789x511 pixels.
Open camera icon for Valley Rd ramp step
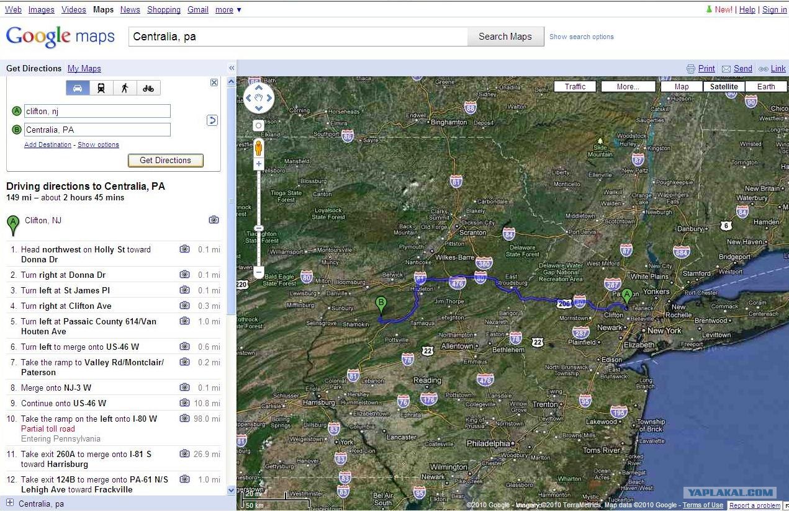click(x=184, y=362)
